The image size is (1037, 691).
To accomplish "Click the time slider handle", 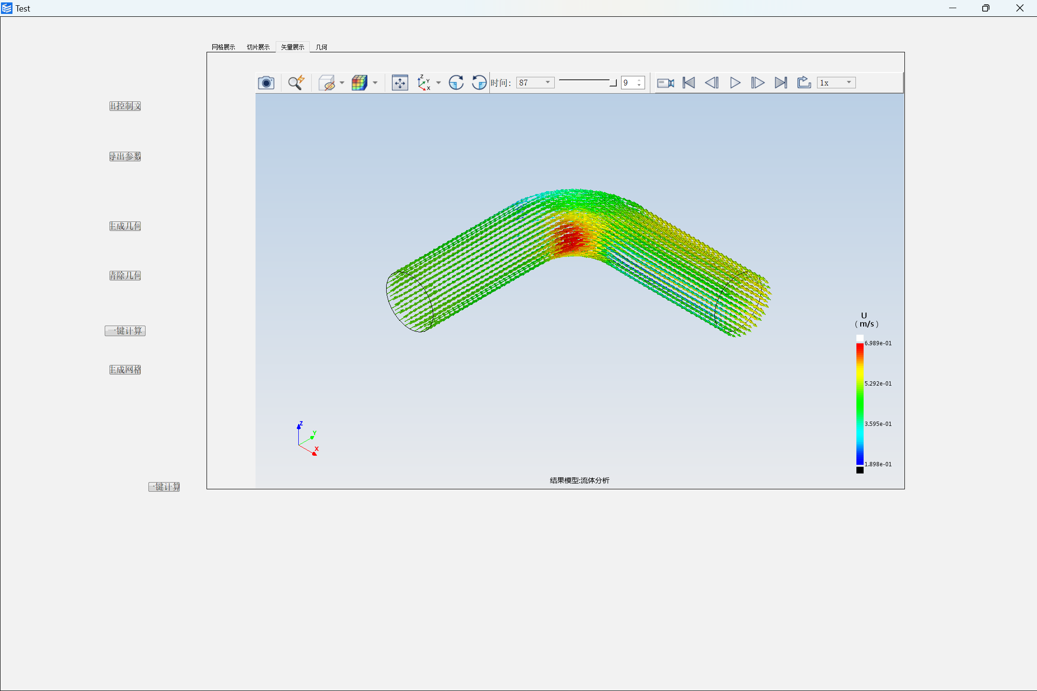I will point(613,83).
